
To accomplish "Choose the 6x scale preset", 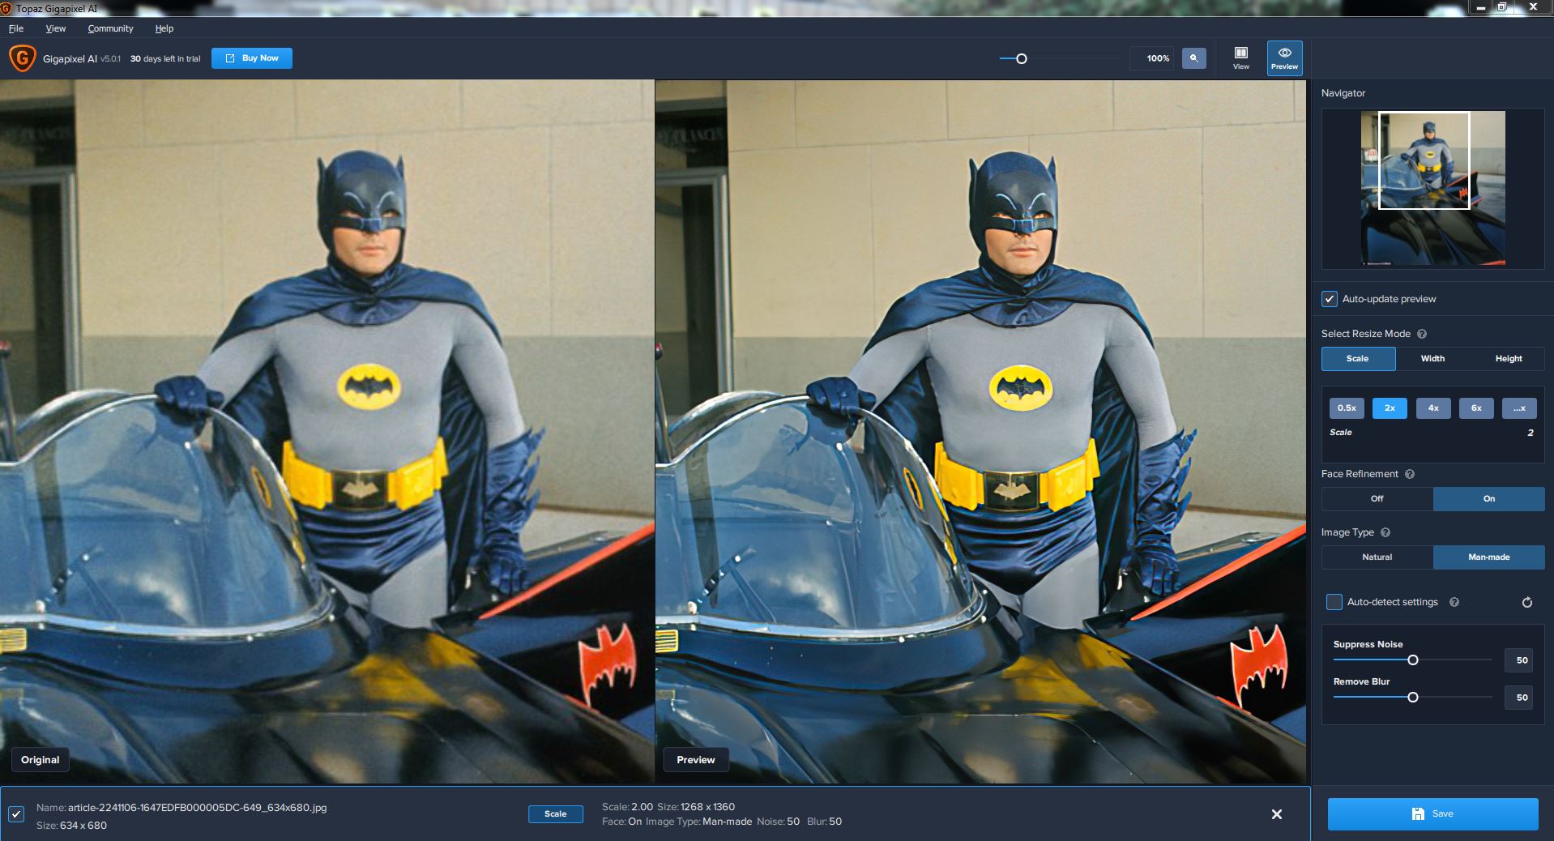I will tap(1476, 408).
